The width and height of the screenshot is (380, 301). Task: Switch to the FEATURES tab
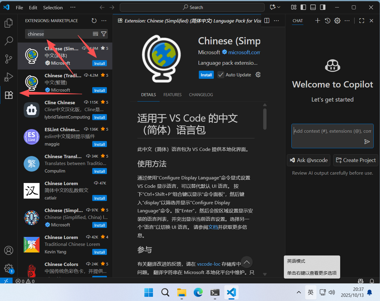coord(172,95)
